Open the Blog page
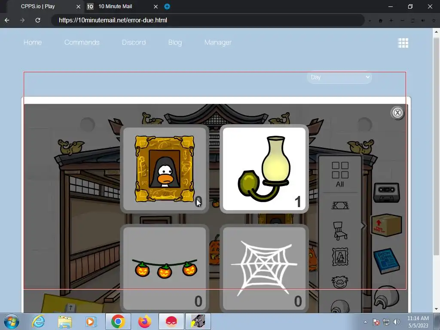 click(175, 43)
